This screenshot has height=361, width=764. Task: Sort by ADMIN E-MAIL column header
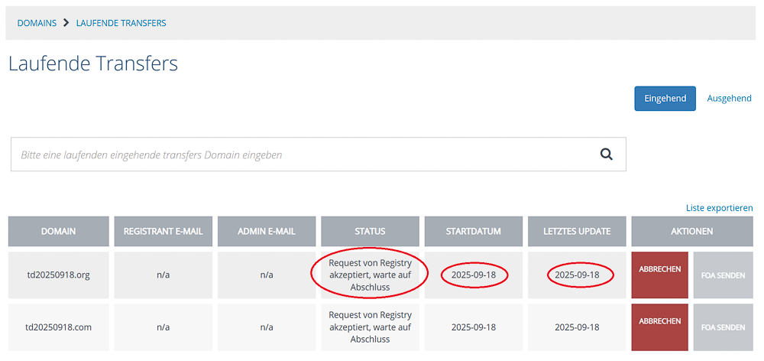(x=266, y=231)
